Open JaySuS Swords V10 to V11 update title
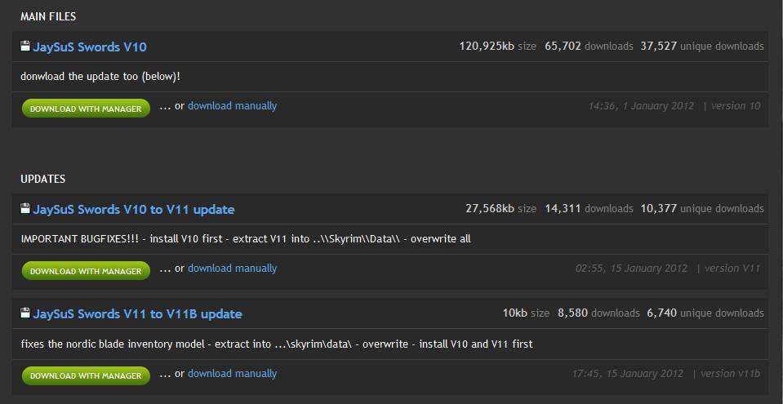The width and height of the screenshot is (783, 404). click(x=133, y=209)
